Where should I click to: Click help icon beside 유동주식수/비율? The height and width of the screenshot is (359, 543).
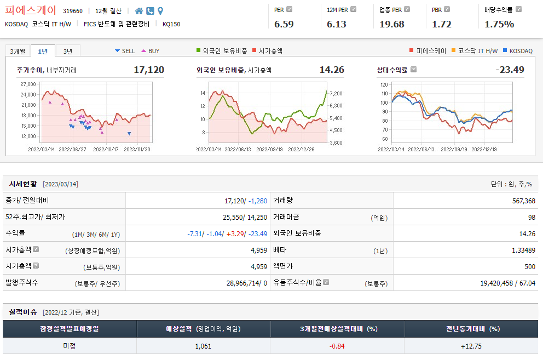[x=326, y=282]
